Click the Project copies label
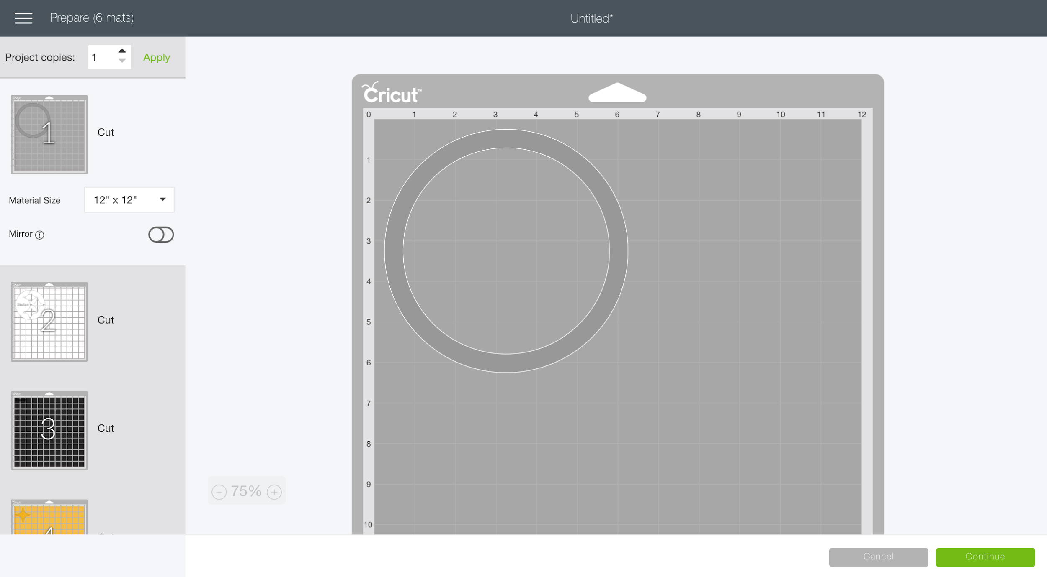The image size is (1047, 577). tap(40, 57)
